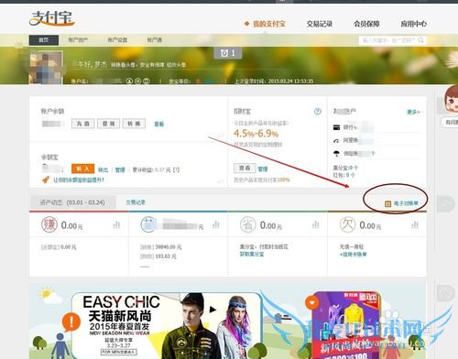Screen dimensions: 458x359
Task: Open the 我的支付宝 main tab
Action: click(269, 24)
